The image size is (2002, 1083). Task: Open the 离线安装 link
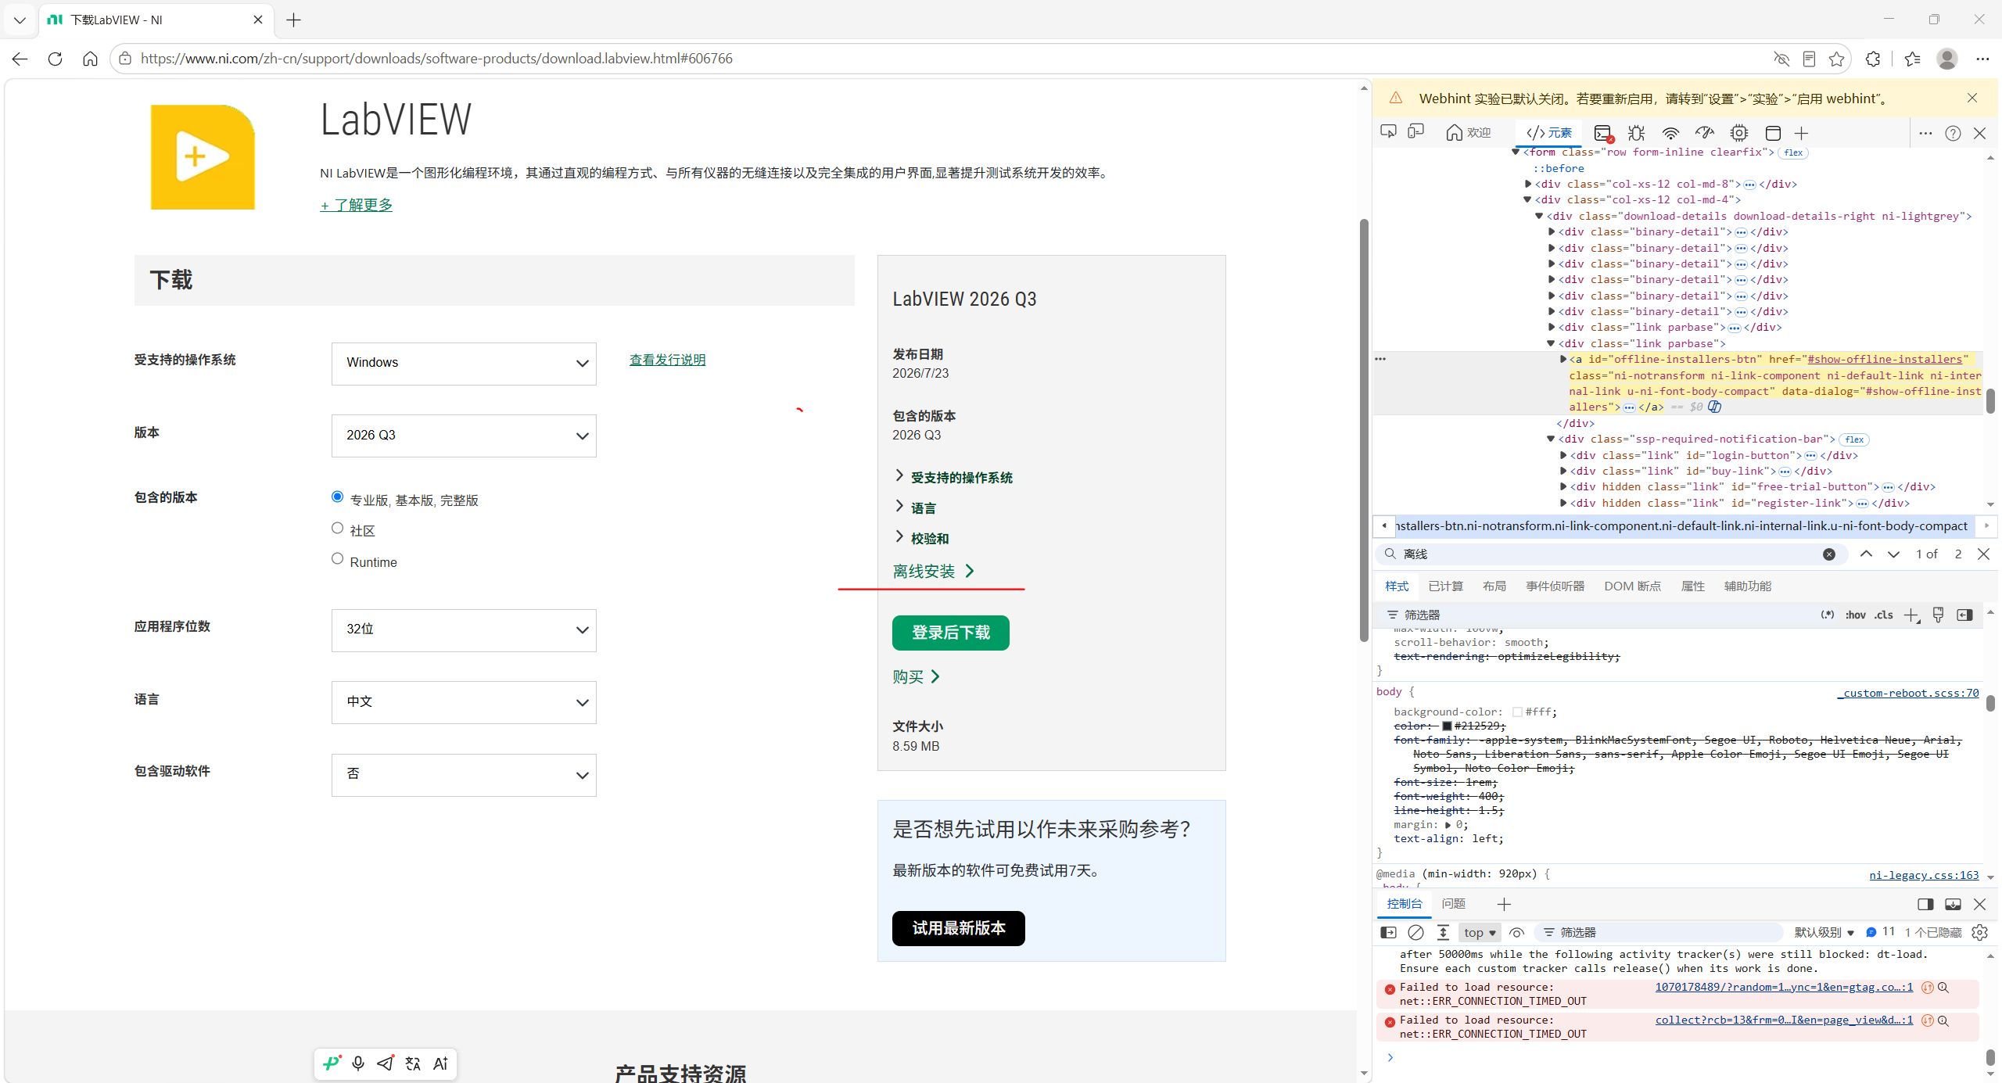[933, 572]
